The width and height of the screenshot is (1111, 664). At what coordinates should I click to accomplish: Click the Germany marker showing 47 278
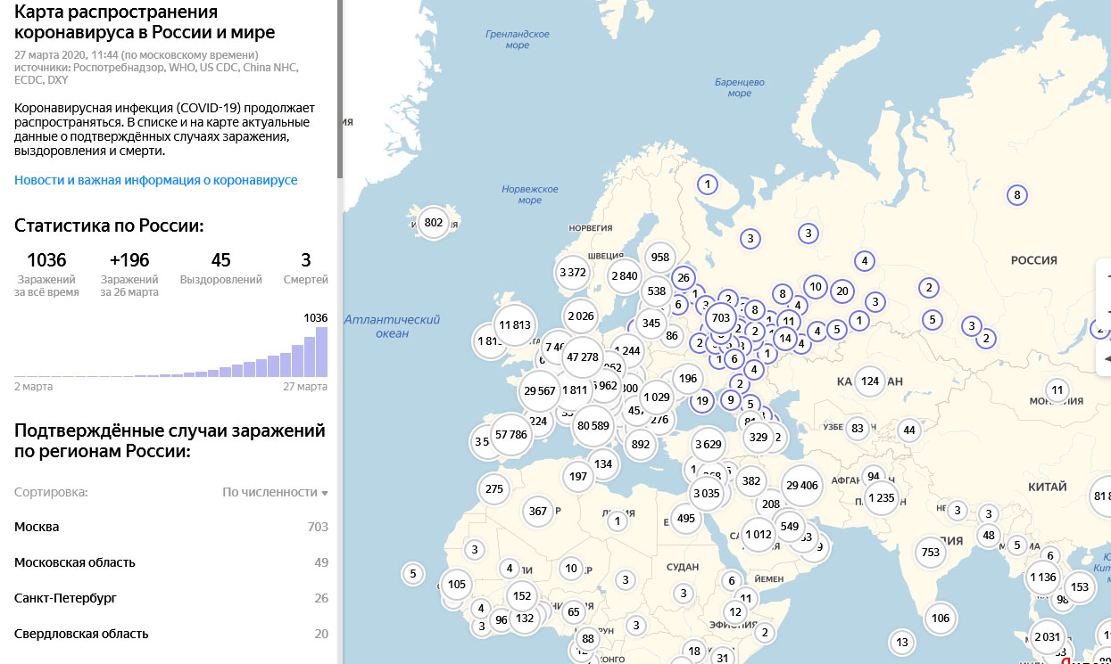click(x=583, y=357)
